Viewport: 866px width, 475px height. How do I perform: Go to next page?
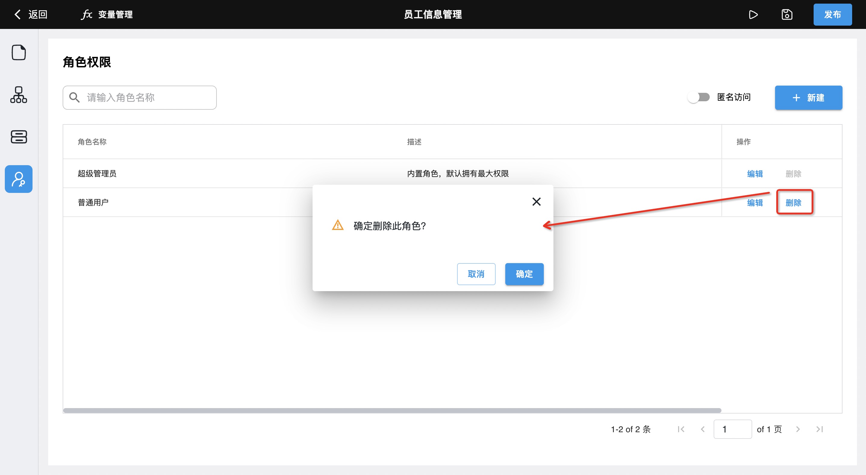point(798,429)
